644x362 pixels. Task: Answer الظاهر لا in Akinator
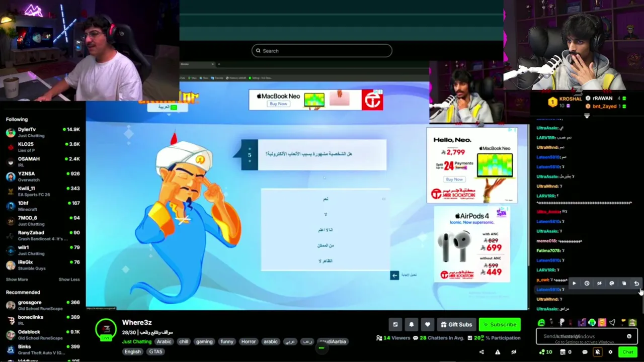tap(326, 261)
